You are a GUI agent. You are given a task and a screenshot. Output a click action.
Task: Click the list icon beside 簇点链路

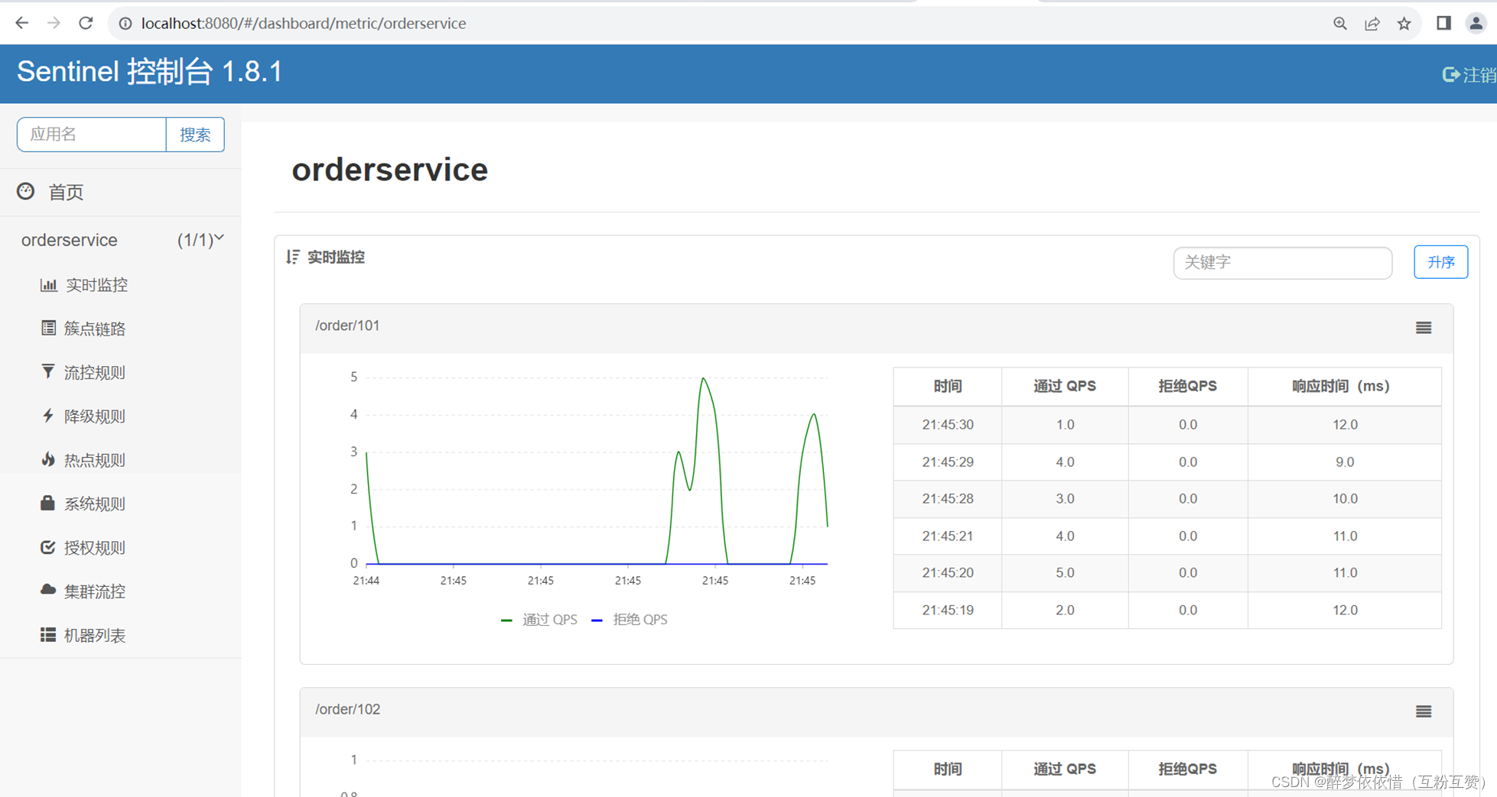coord(48,328)
